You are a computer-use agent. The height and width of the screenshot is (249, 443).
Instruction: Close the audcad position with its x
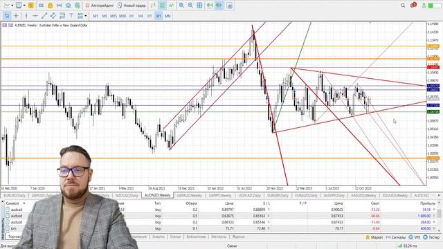click(434, 210)
